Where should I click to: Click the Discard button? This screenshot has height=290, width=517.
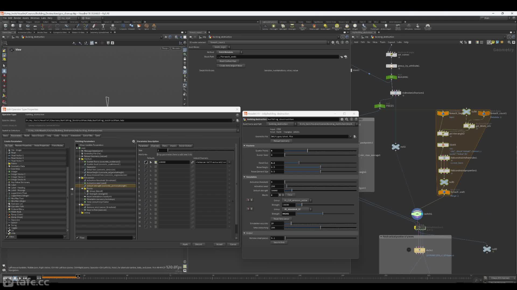[x=198, y=244]
